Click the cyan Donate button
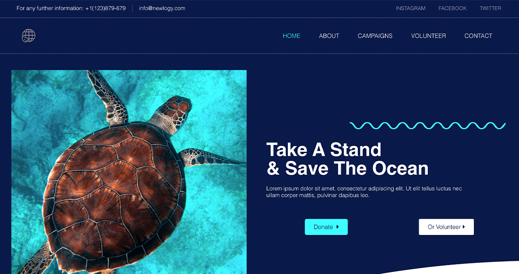 pyautogui.click(x=326, y=227)
